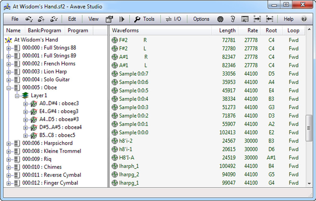The image size is (316, 201).
Task: Expand 000:006 Harpsichord instrument
Action: point(8,144)
